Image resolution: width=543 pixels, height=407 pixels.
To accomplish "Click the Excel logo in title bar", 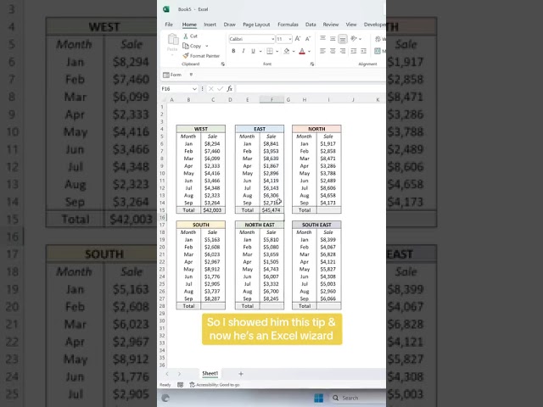I will pos(166,9).
